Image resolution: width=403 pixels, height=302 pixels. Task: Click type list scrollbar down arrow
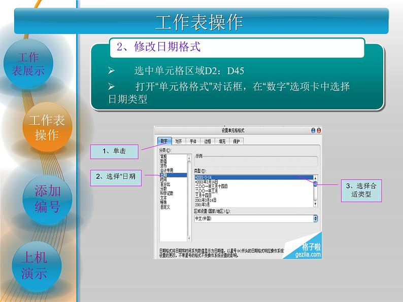[x=315, y=205]
